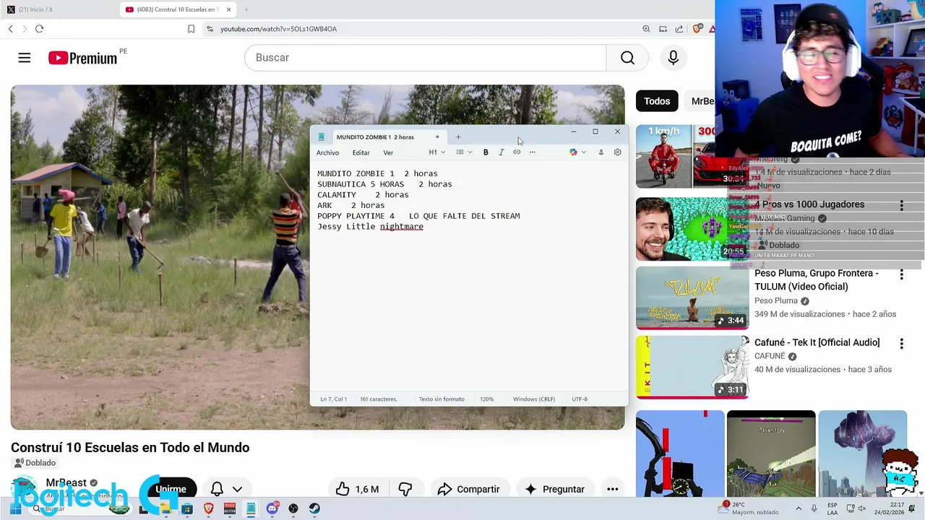Open options for Peso Pluma TULUM video

901,275
